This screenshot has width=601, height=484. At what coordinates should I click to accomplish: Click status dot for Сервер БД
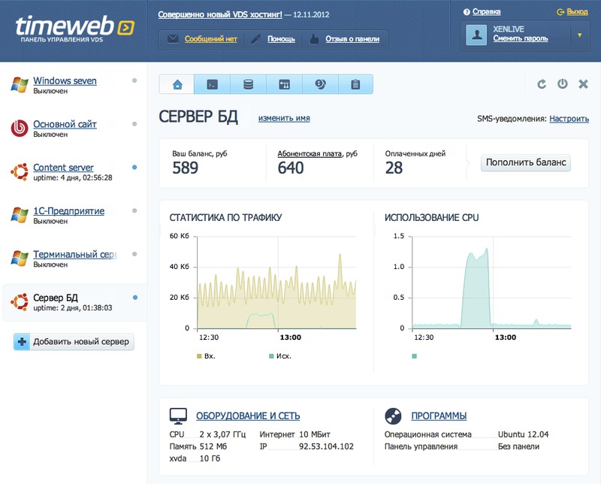(135, 297)
